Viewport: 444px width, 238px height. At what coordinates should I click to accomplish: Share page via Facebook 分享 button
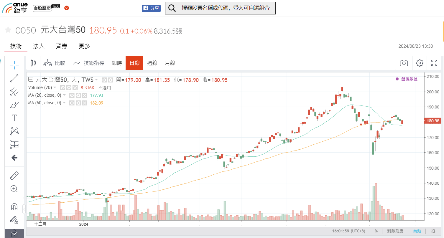(151, 8)
